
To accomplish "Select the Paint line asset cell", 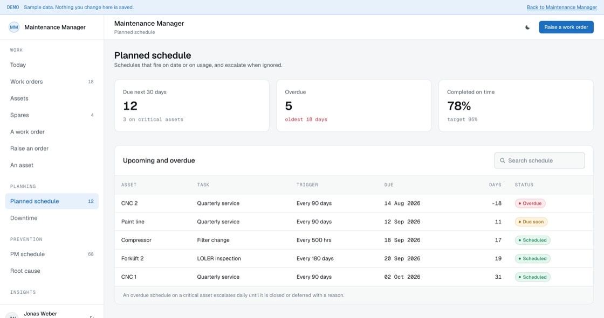I will 133,222.
